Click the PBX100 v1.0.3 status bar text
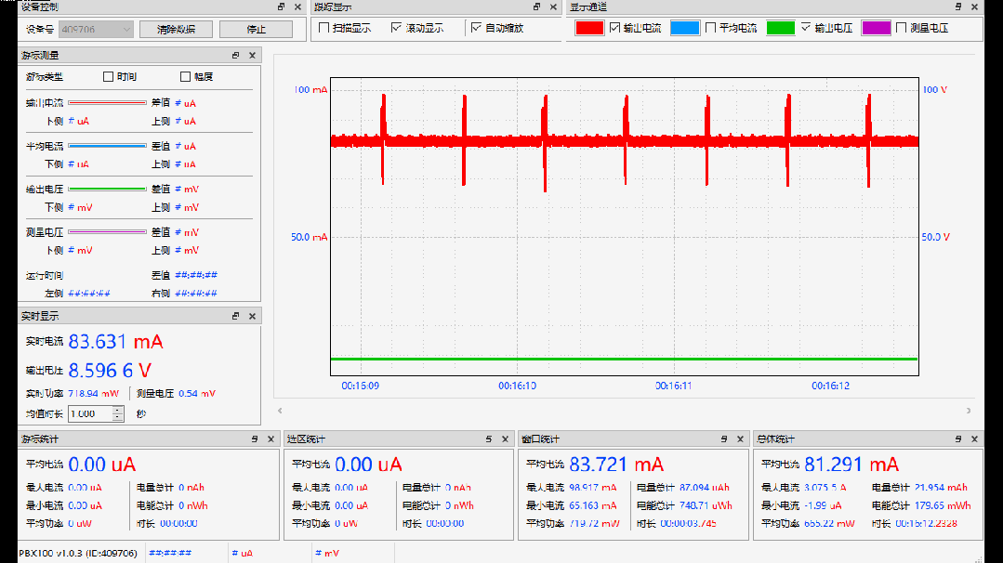 [78, 554]
